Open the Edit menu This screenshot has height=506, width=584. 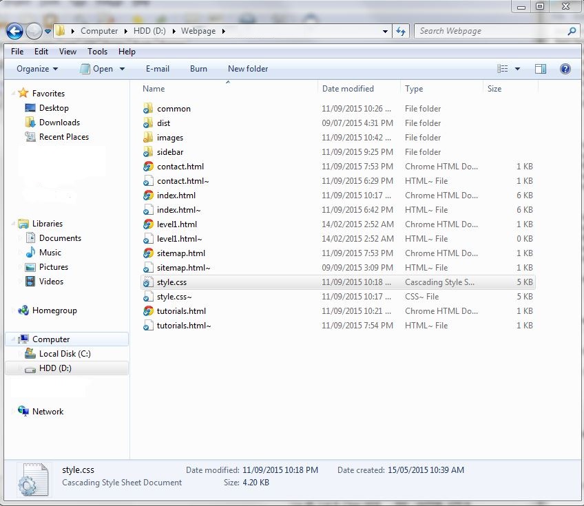click(41, 52)
